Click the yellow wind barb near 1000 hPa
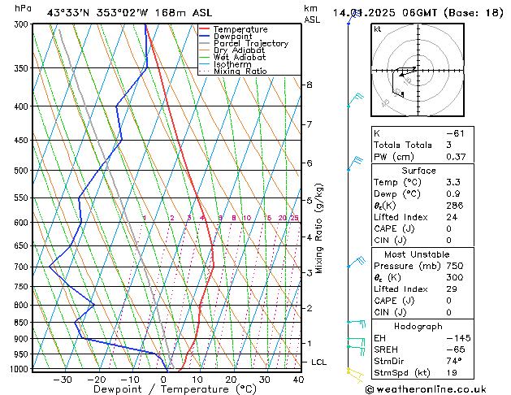Screen dimensions: 511x395 coord(355,375)
